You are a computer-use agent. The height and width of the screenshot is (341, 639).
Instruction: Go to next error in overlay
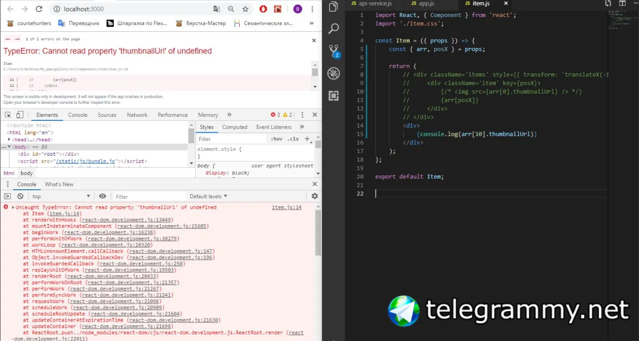17,39
